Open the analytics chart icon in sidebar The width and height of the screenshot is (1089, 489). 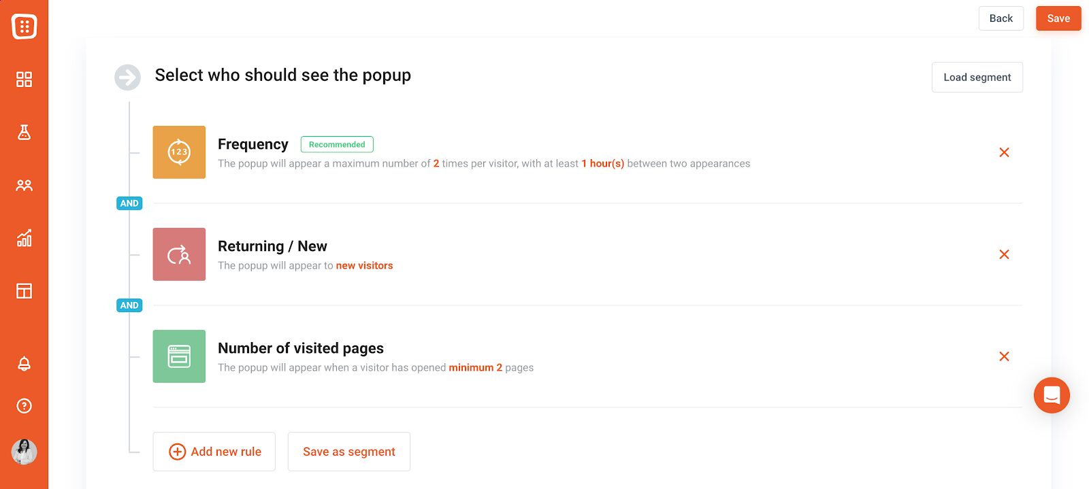(24, 237)
